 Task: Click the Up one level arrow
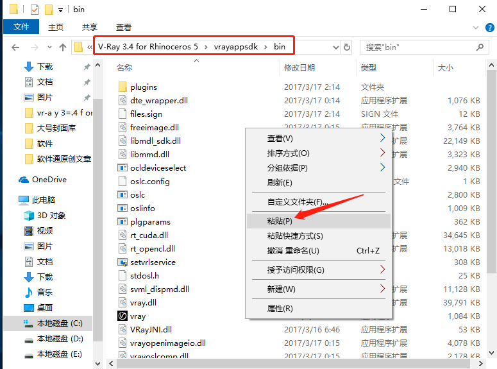point(63,47)
